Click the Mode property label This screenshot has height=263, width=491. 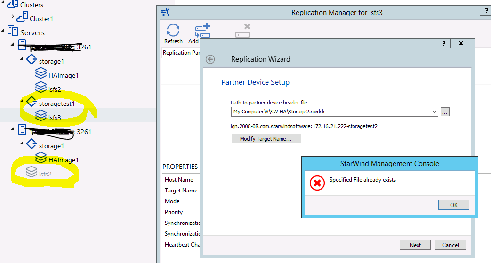pos(172,201)
